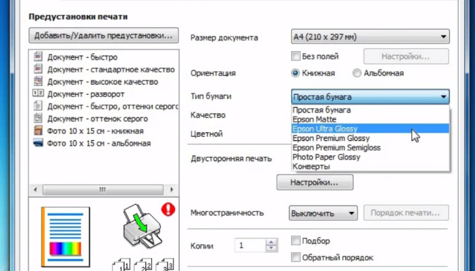The image size is (475, 271).
Task: Click the 'Порядок печати...' button
Action: click(406, 213)
